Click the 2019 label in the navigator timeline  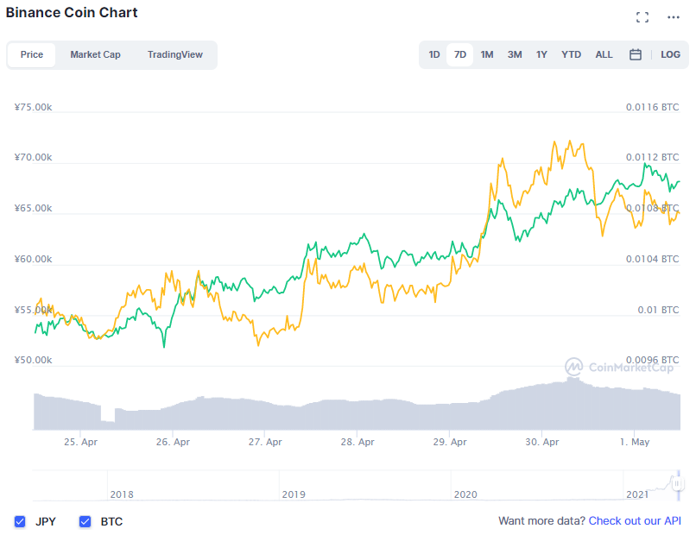[x=294, y=494]
